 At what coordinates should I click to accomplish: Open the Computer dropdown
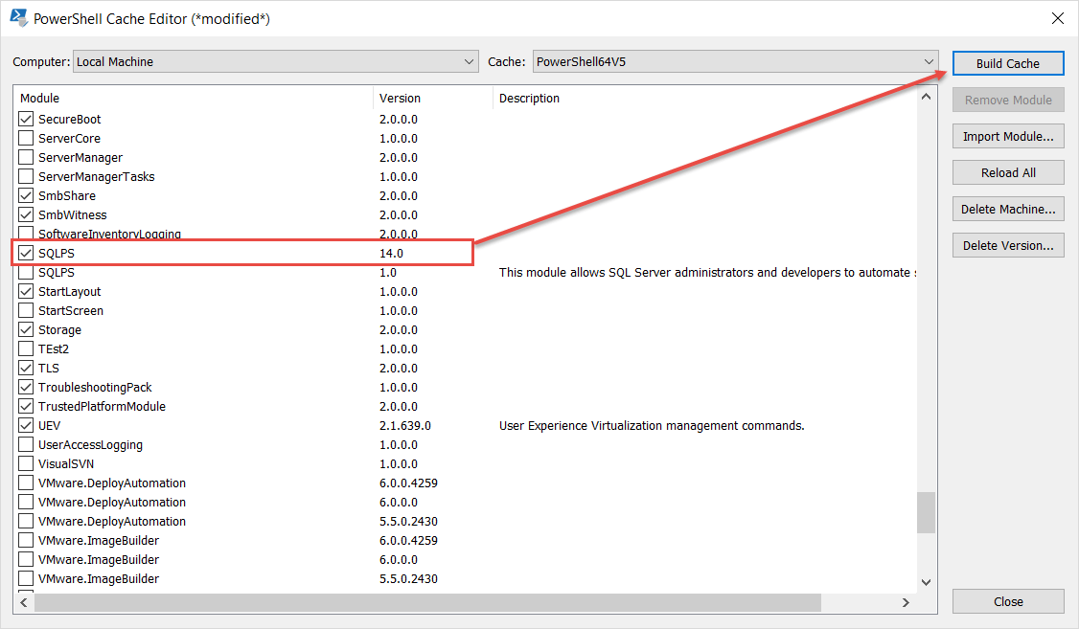pos(468,61)
